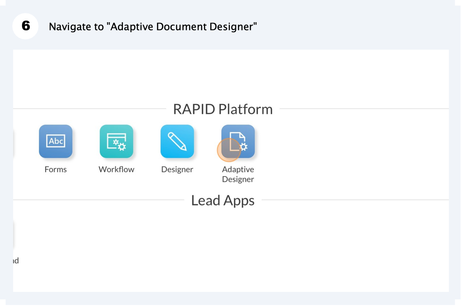Open the Designer pencil icon
This screenshot has width=462, height=306.
(177, 141)
